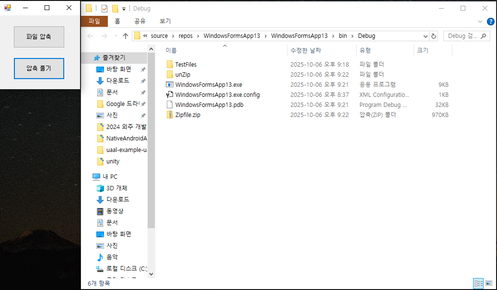Click the 사진 icon under 내 PC
The width and height of the screenshot is (497, 290).
(x=100, y=245)
